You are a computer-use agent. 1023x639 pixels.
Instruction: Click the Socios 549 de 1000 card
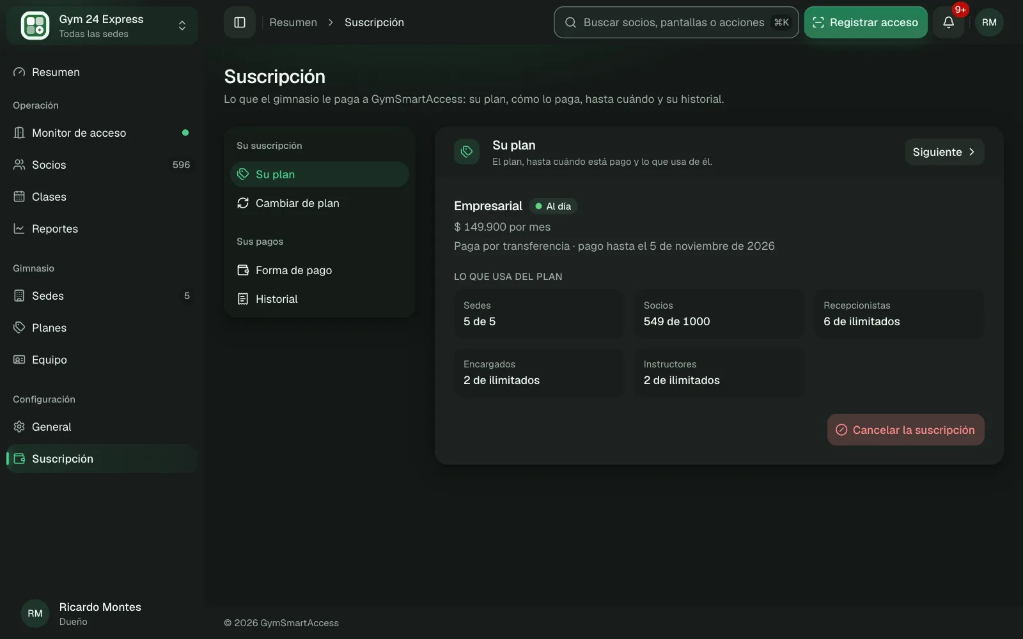pos(719,314)
